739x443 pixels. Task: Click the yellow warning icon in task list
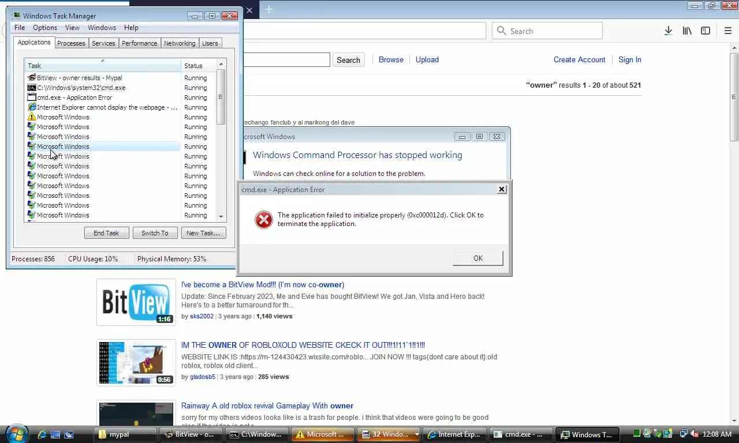click(32, 117)
